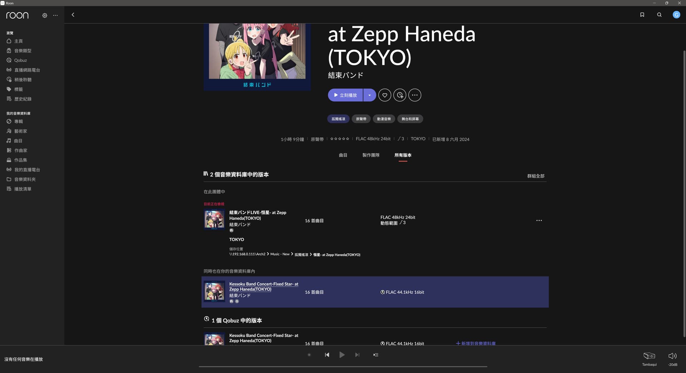The image size is (686, 373).
Task: Open album more options circle button
Action: tap(415, 95)
